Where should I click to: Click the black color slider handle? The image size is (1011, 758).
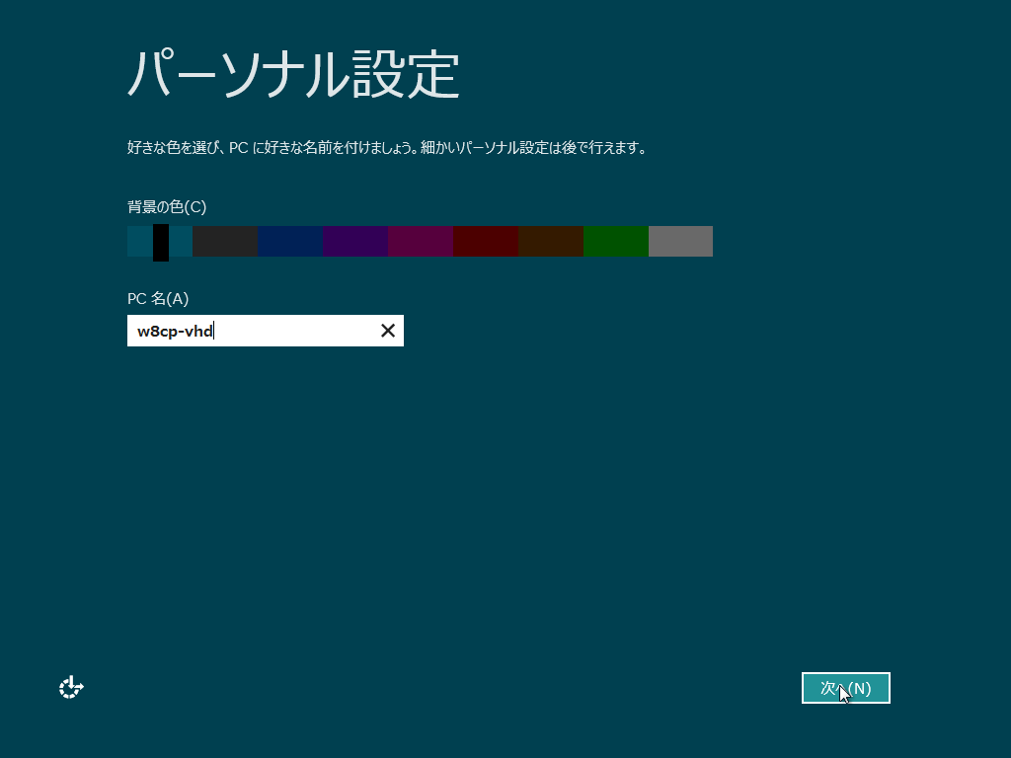click(161, 243)
